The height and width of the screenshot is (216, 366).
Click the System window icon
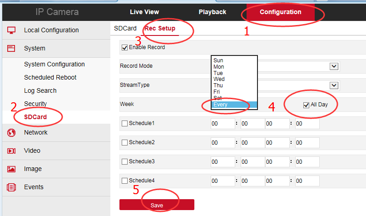click(x=11, y=48)
